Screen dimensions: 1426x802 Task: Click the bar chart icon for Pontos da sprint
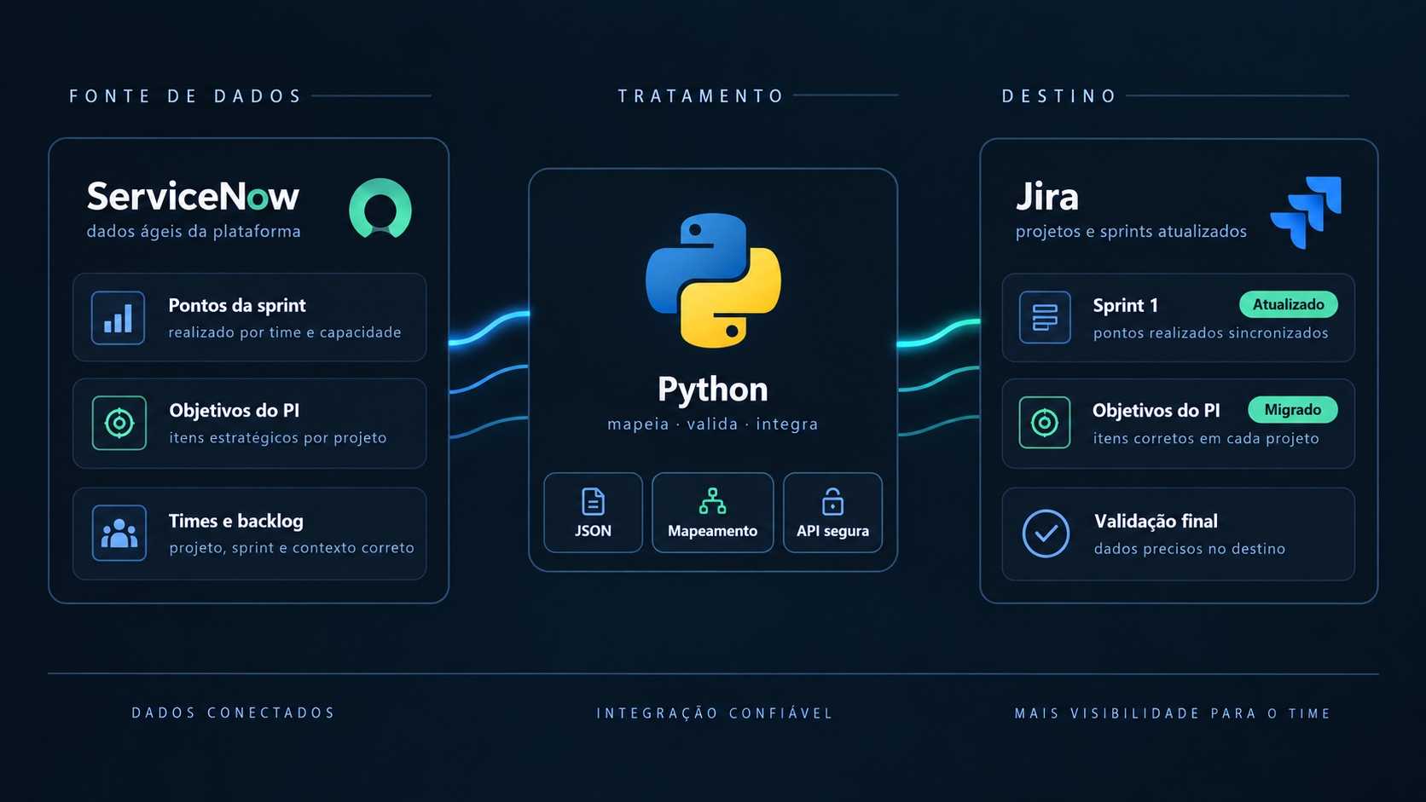[x=119, y=318]
